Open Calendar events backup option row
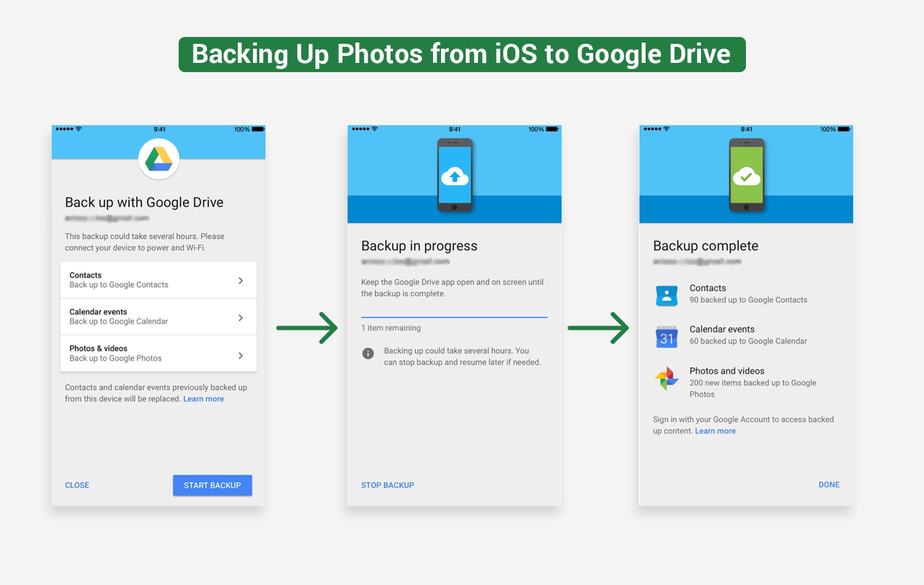Screen dimensions: 924x585 point(158,317)
